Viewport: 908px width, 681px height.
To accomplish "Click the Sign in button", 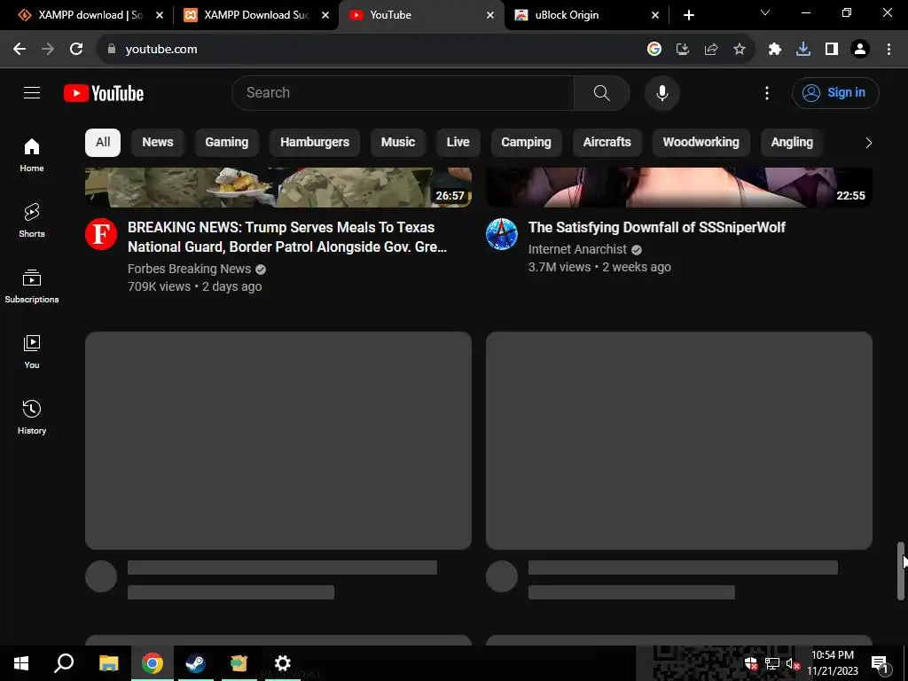I will tap(835, 92).
